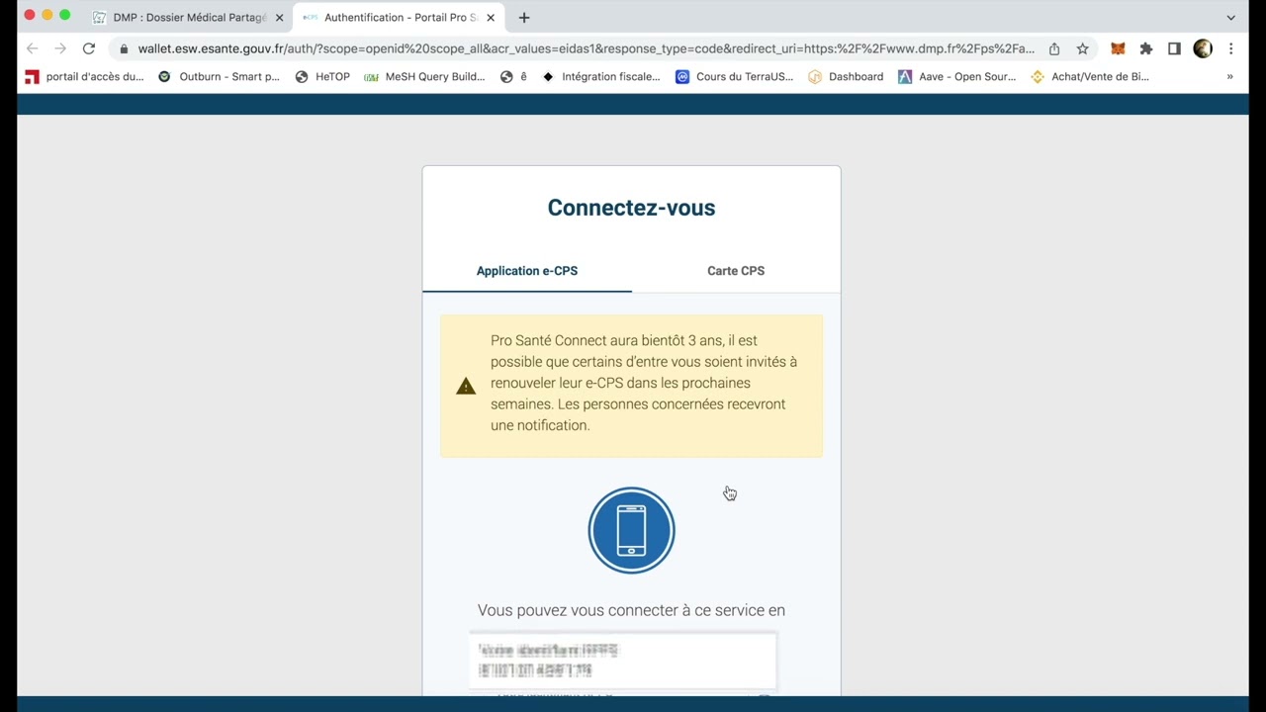The image size is (1266, 712).
Task: Open the Extensions puzzle menu
Action: pos(1146,48)
